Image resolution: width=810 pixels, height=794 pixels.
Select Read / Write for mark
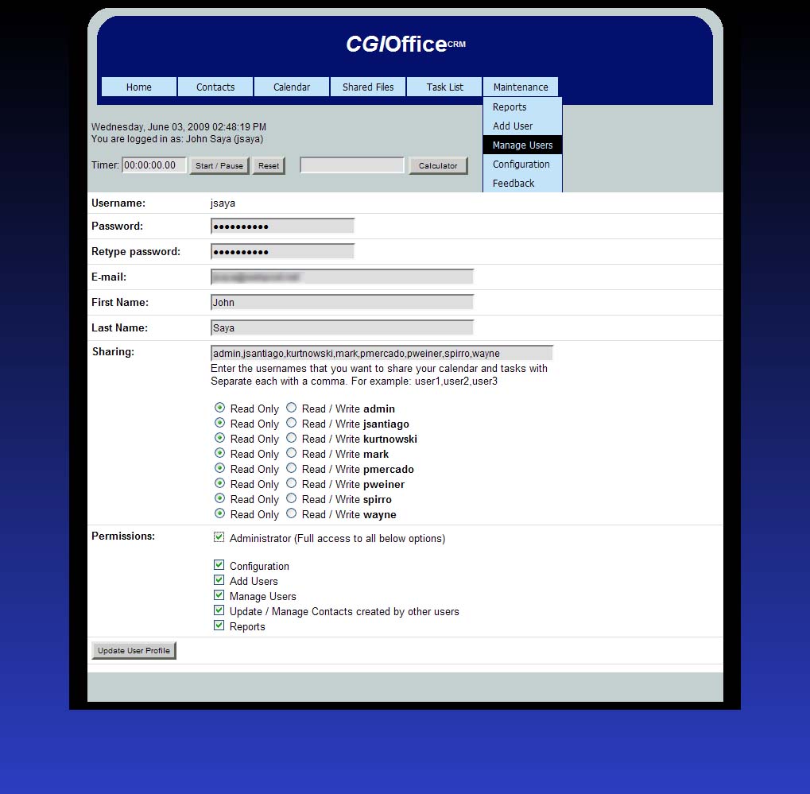(292, 452)
